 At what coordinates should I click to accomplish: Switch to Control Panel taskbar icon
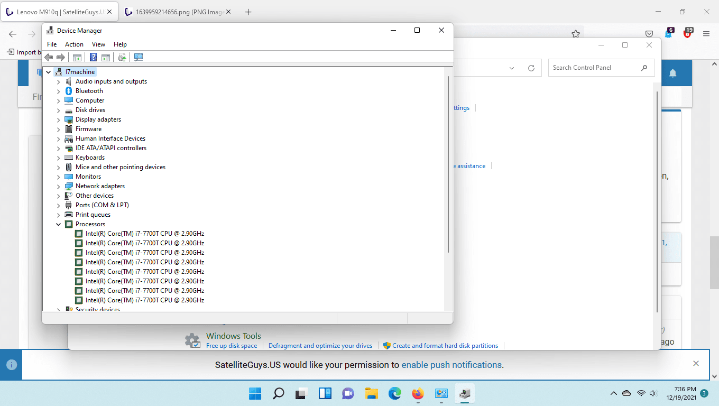coord(441,393)
